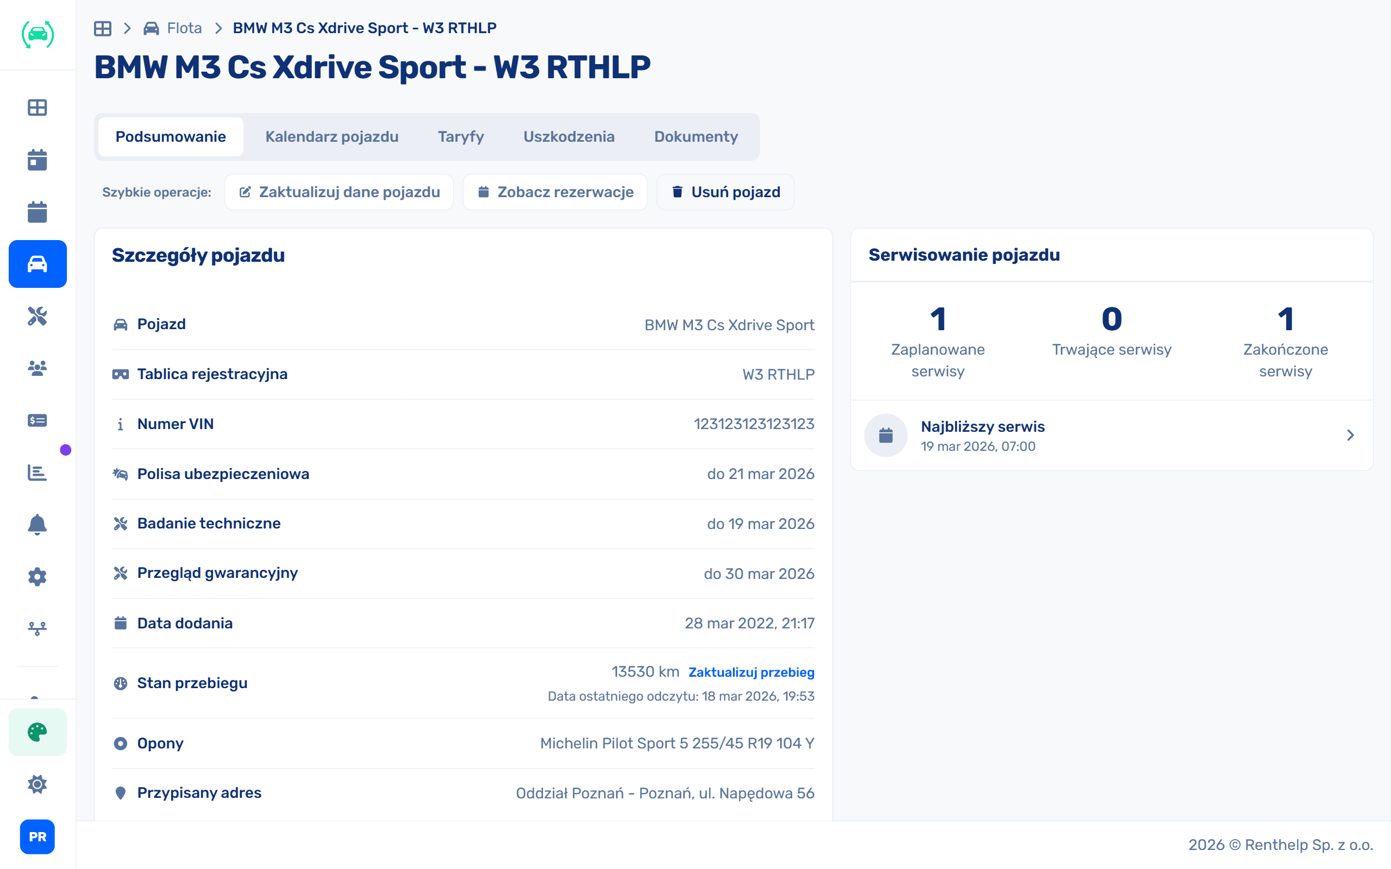This screenshot has width=1391, height=869.
Task: Open the dashboard grid icon in the sidebar
Action: coord(37,108)
